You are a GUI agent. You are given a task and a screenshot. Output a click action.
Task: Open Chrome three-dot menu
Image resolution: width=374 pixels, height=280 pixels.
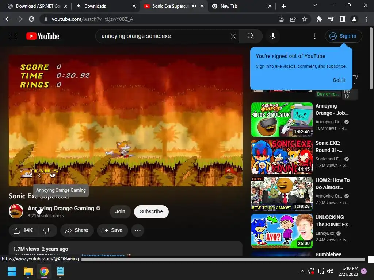coord(366,19)
